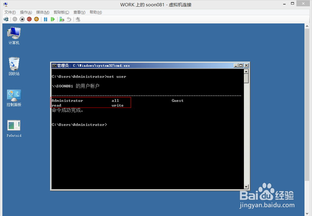Image resolution: width=312 pixels, height=216 pixels.
Task: Select the PsGetsid desktop icon
Action: coord(14,129)
